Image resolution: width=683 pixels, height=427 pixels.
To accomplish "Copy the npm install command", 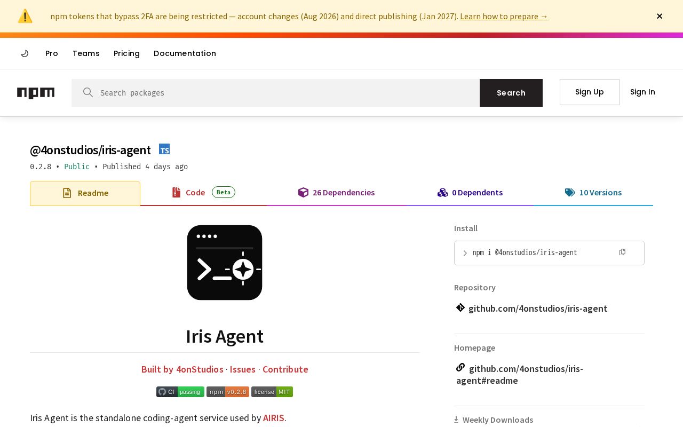I will [622, 252].
